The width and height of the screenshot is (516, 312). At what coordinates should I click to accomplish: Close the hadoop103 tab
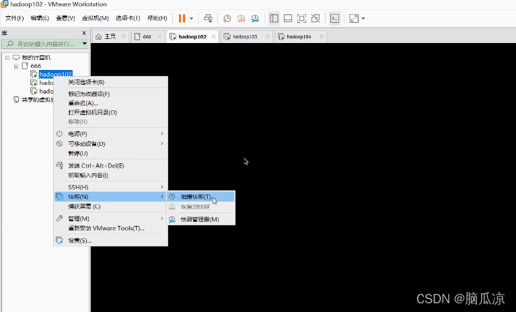(x=268, y=36)
